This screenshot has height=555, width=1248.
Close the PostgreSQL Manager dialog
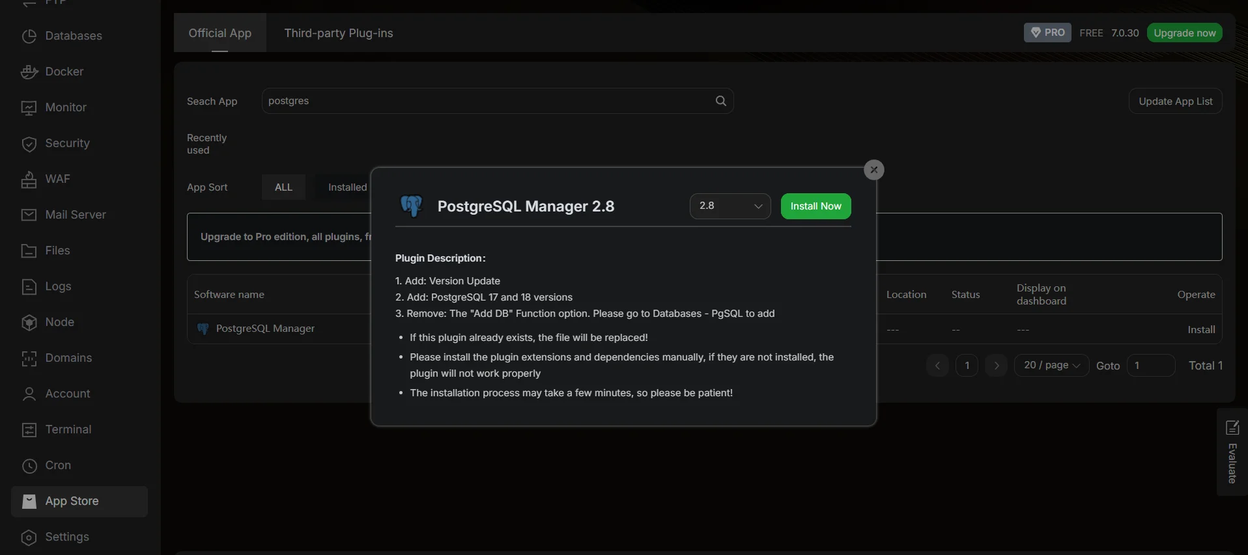click(x=873, y=170)
